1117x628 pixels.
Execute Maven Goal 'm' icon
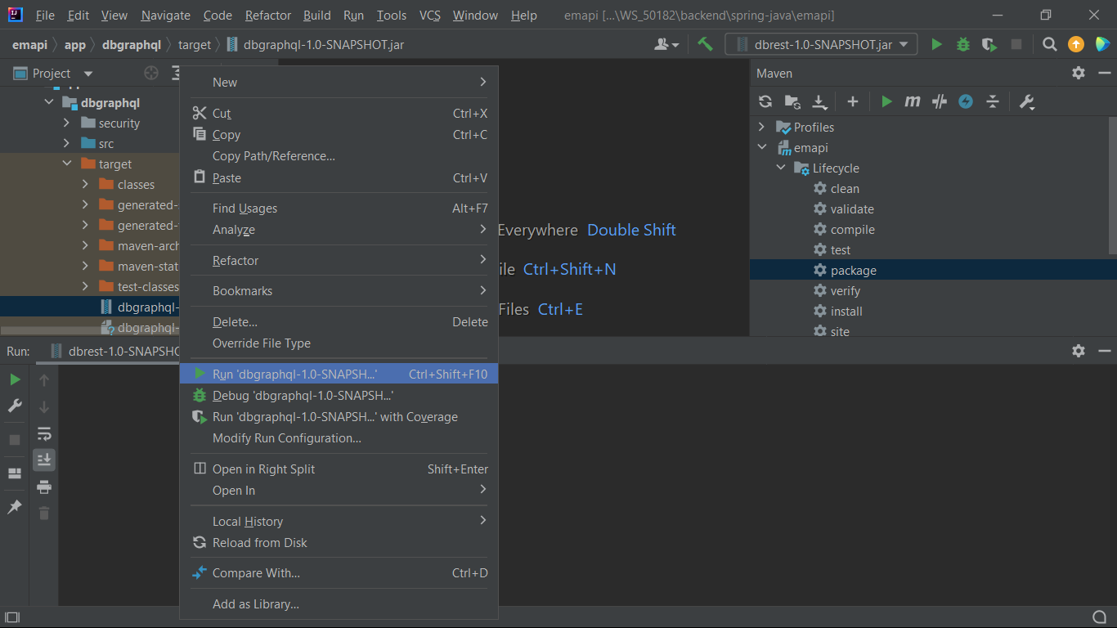[x=913, y=101]
